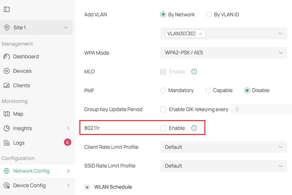Open the 802.11r info tooltip icon
This screenshot has height=195, width=292.
194,128
